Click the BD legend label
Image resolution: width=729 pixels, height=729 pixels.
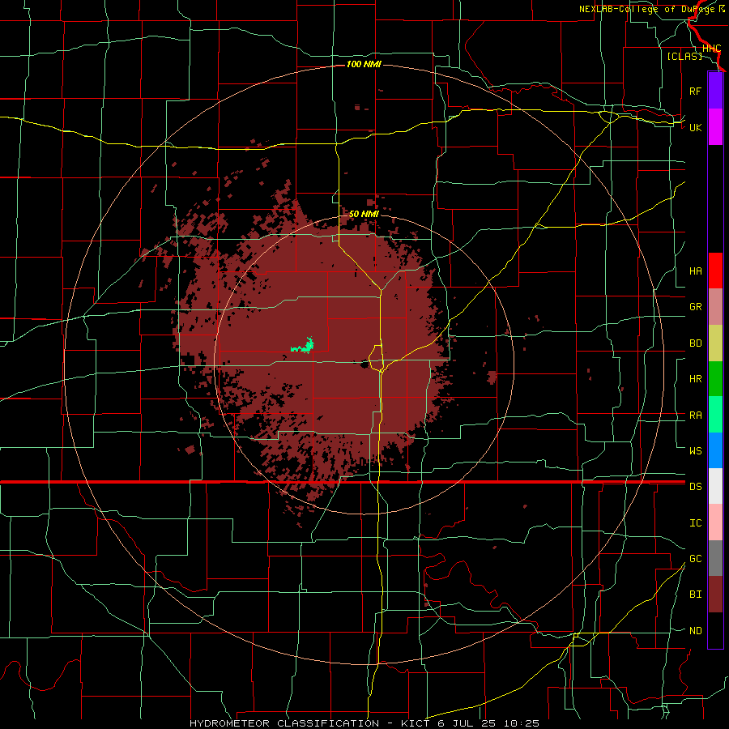[x=695, y=343]
